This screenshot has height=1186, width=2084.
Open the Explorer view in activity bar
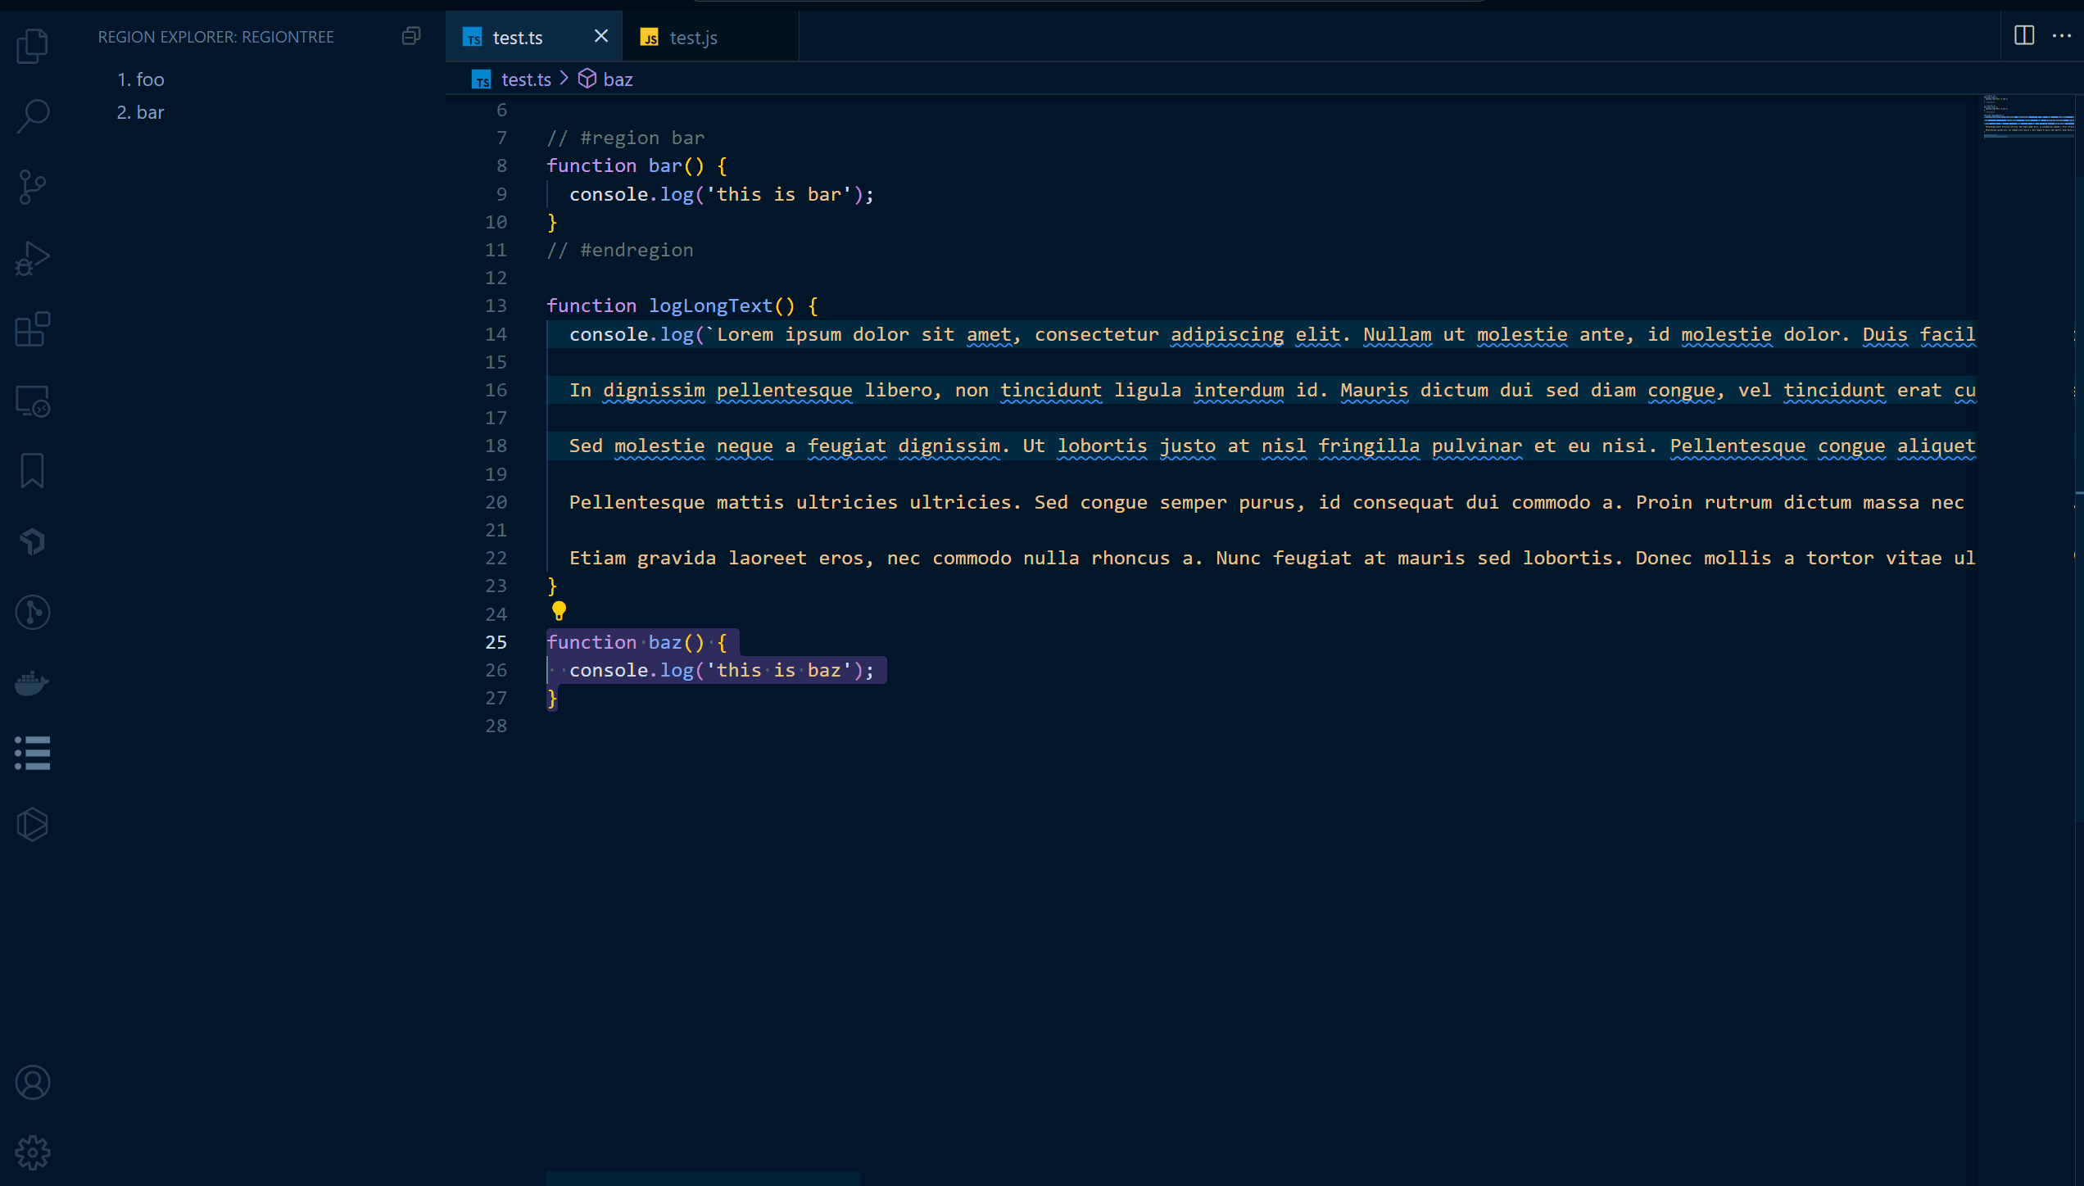point(33,46)
